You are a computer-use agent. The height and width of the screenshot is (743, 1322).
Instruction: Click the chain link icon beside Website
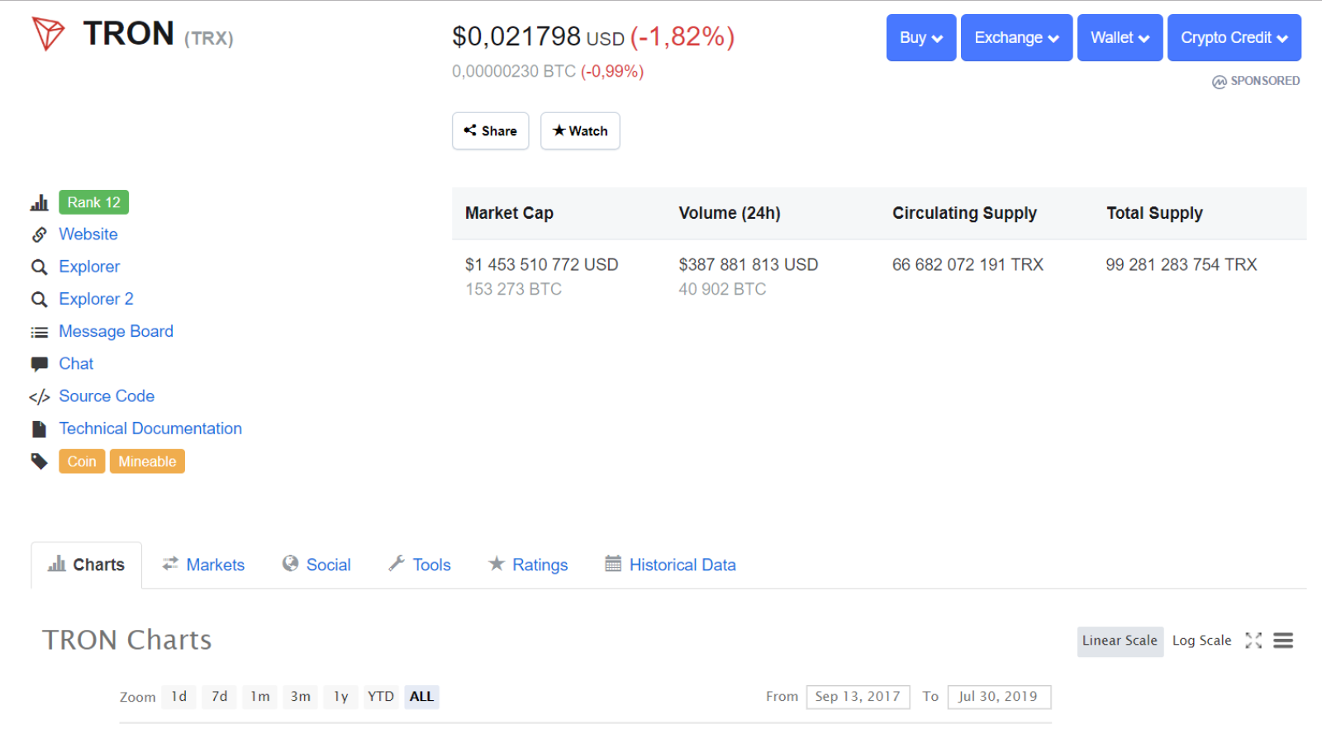click(39, 234)
